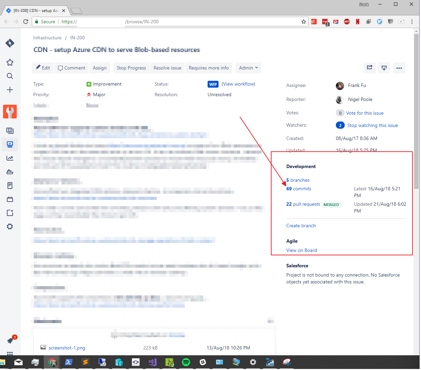
Task: Open screenshot-1.png attachment
Action: coord(67,348)
